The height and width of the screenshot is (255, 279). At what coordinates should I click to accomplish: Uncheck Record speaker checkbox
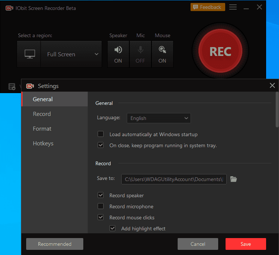(101, 195)
